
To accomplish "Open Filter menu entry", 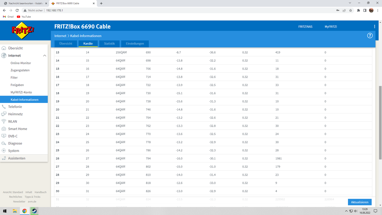I will pyautogui.click(x=14, y=78).
